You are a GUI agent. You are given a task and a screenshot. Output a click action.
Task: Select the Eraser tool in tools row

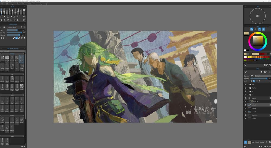11,17
